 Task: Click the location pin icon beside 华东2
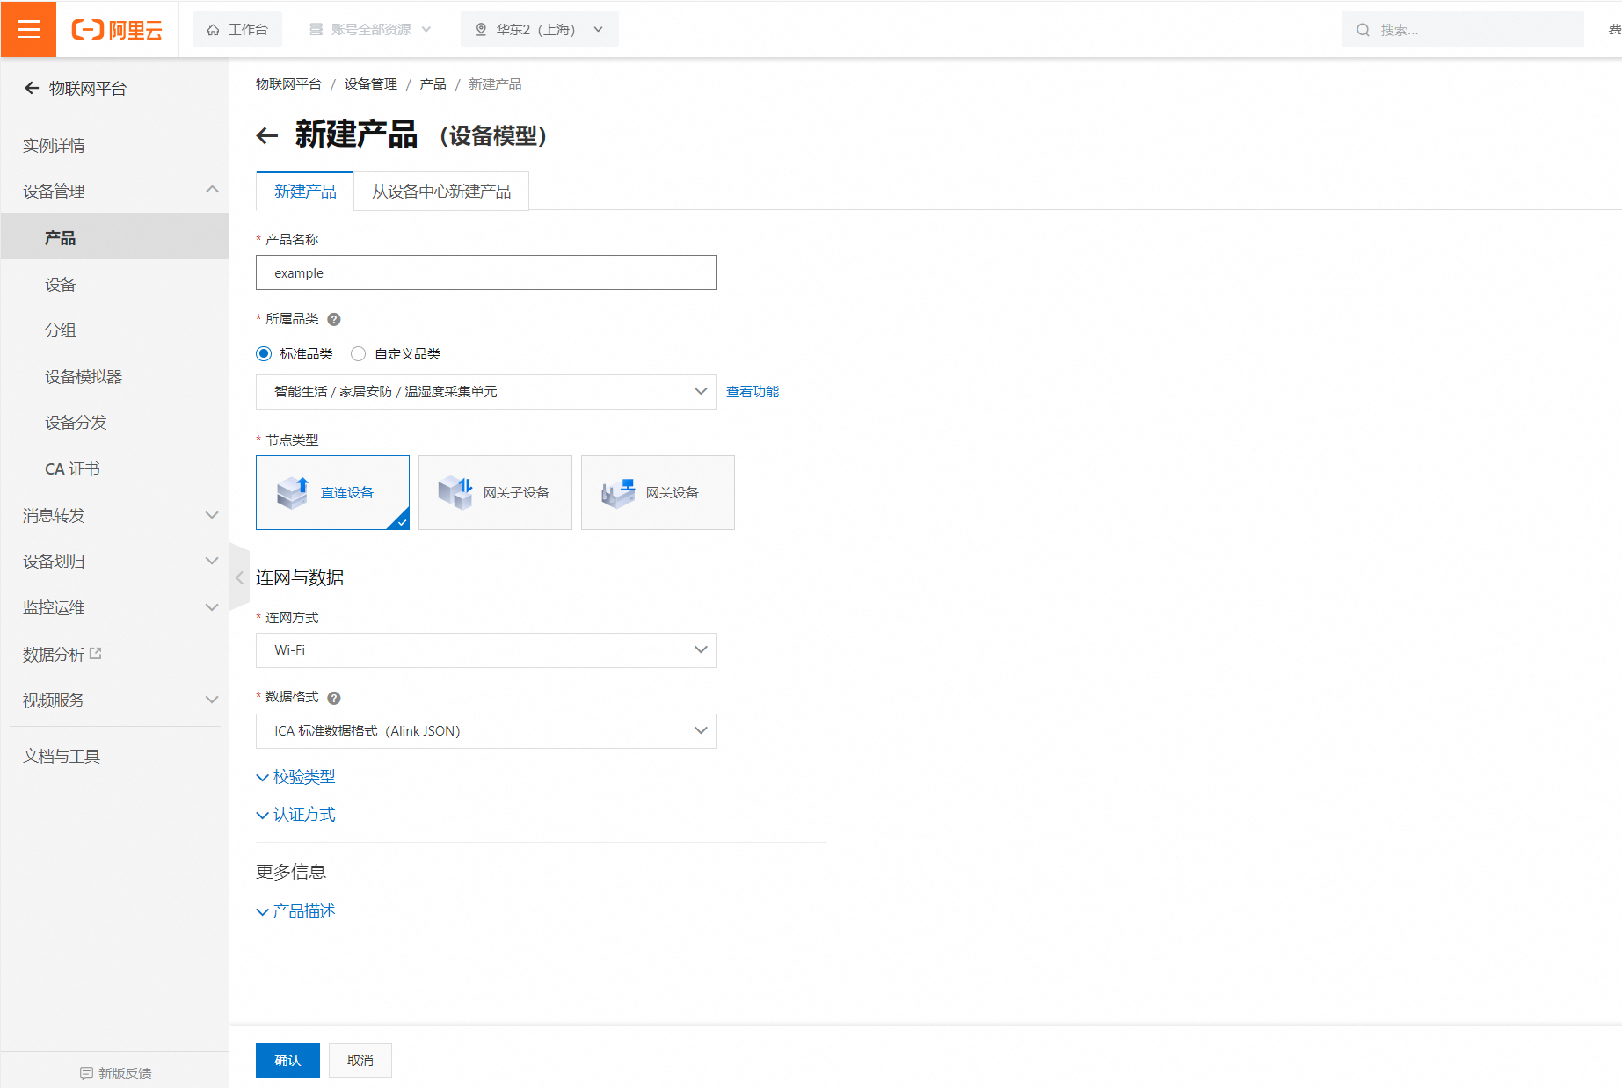coord(481,29)
